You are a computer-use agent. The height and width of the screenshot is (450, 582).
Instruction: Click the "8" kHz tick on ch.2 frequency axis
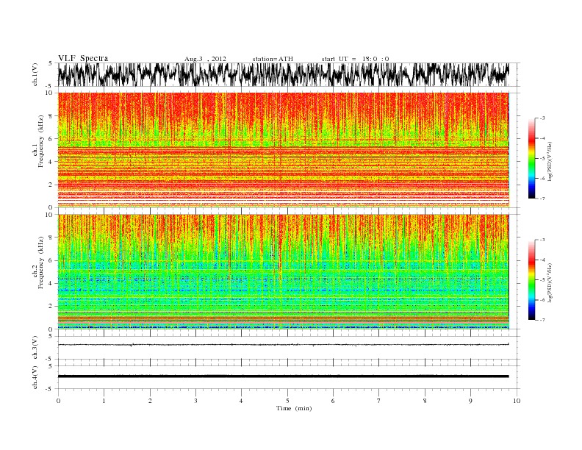pyautogui.click(x=51, y=238)
